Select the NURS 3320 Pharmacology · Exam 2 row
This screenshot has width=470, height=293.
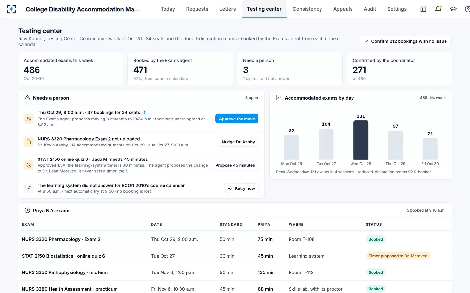(235, 239)
